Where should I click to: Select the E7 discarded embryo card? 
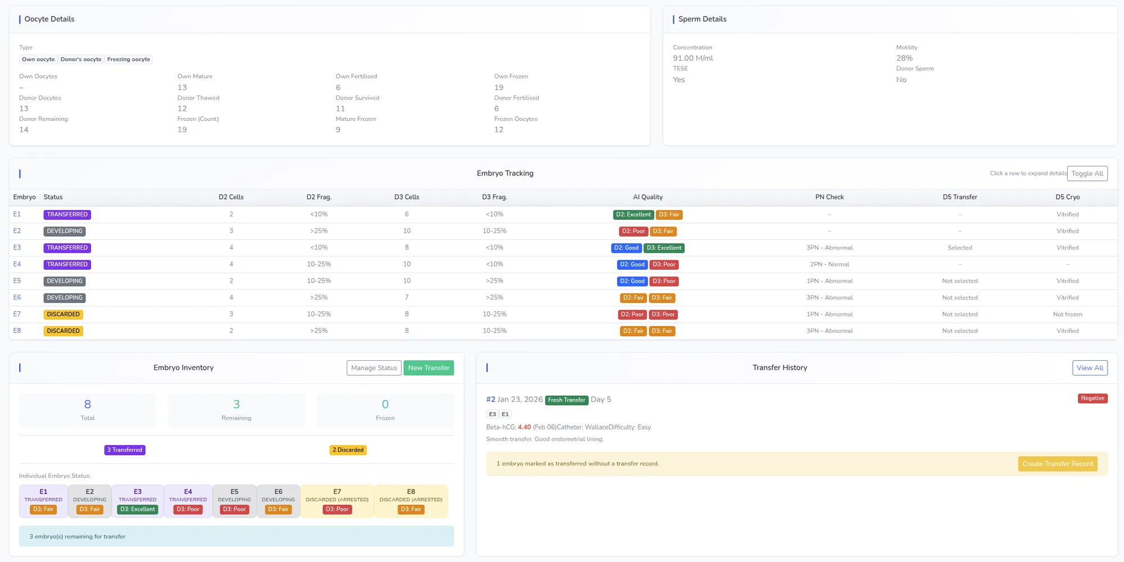point(337,501)
